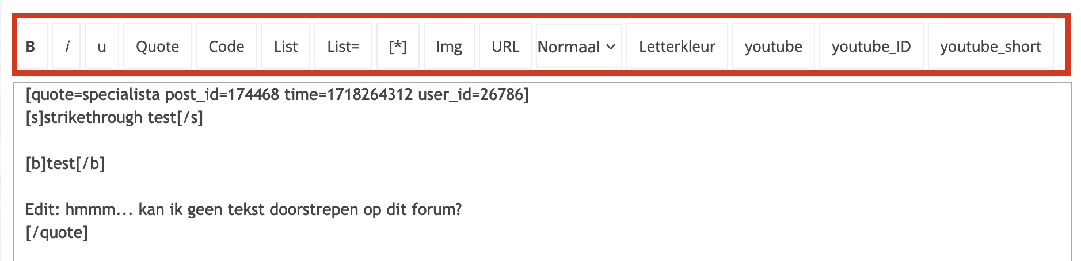Insert a list item with [*] button

click(398, 46)
